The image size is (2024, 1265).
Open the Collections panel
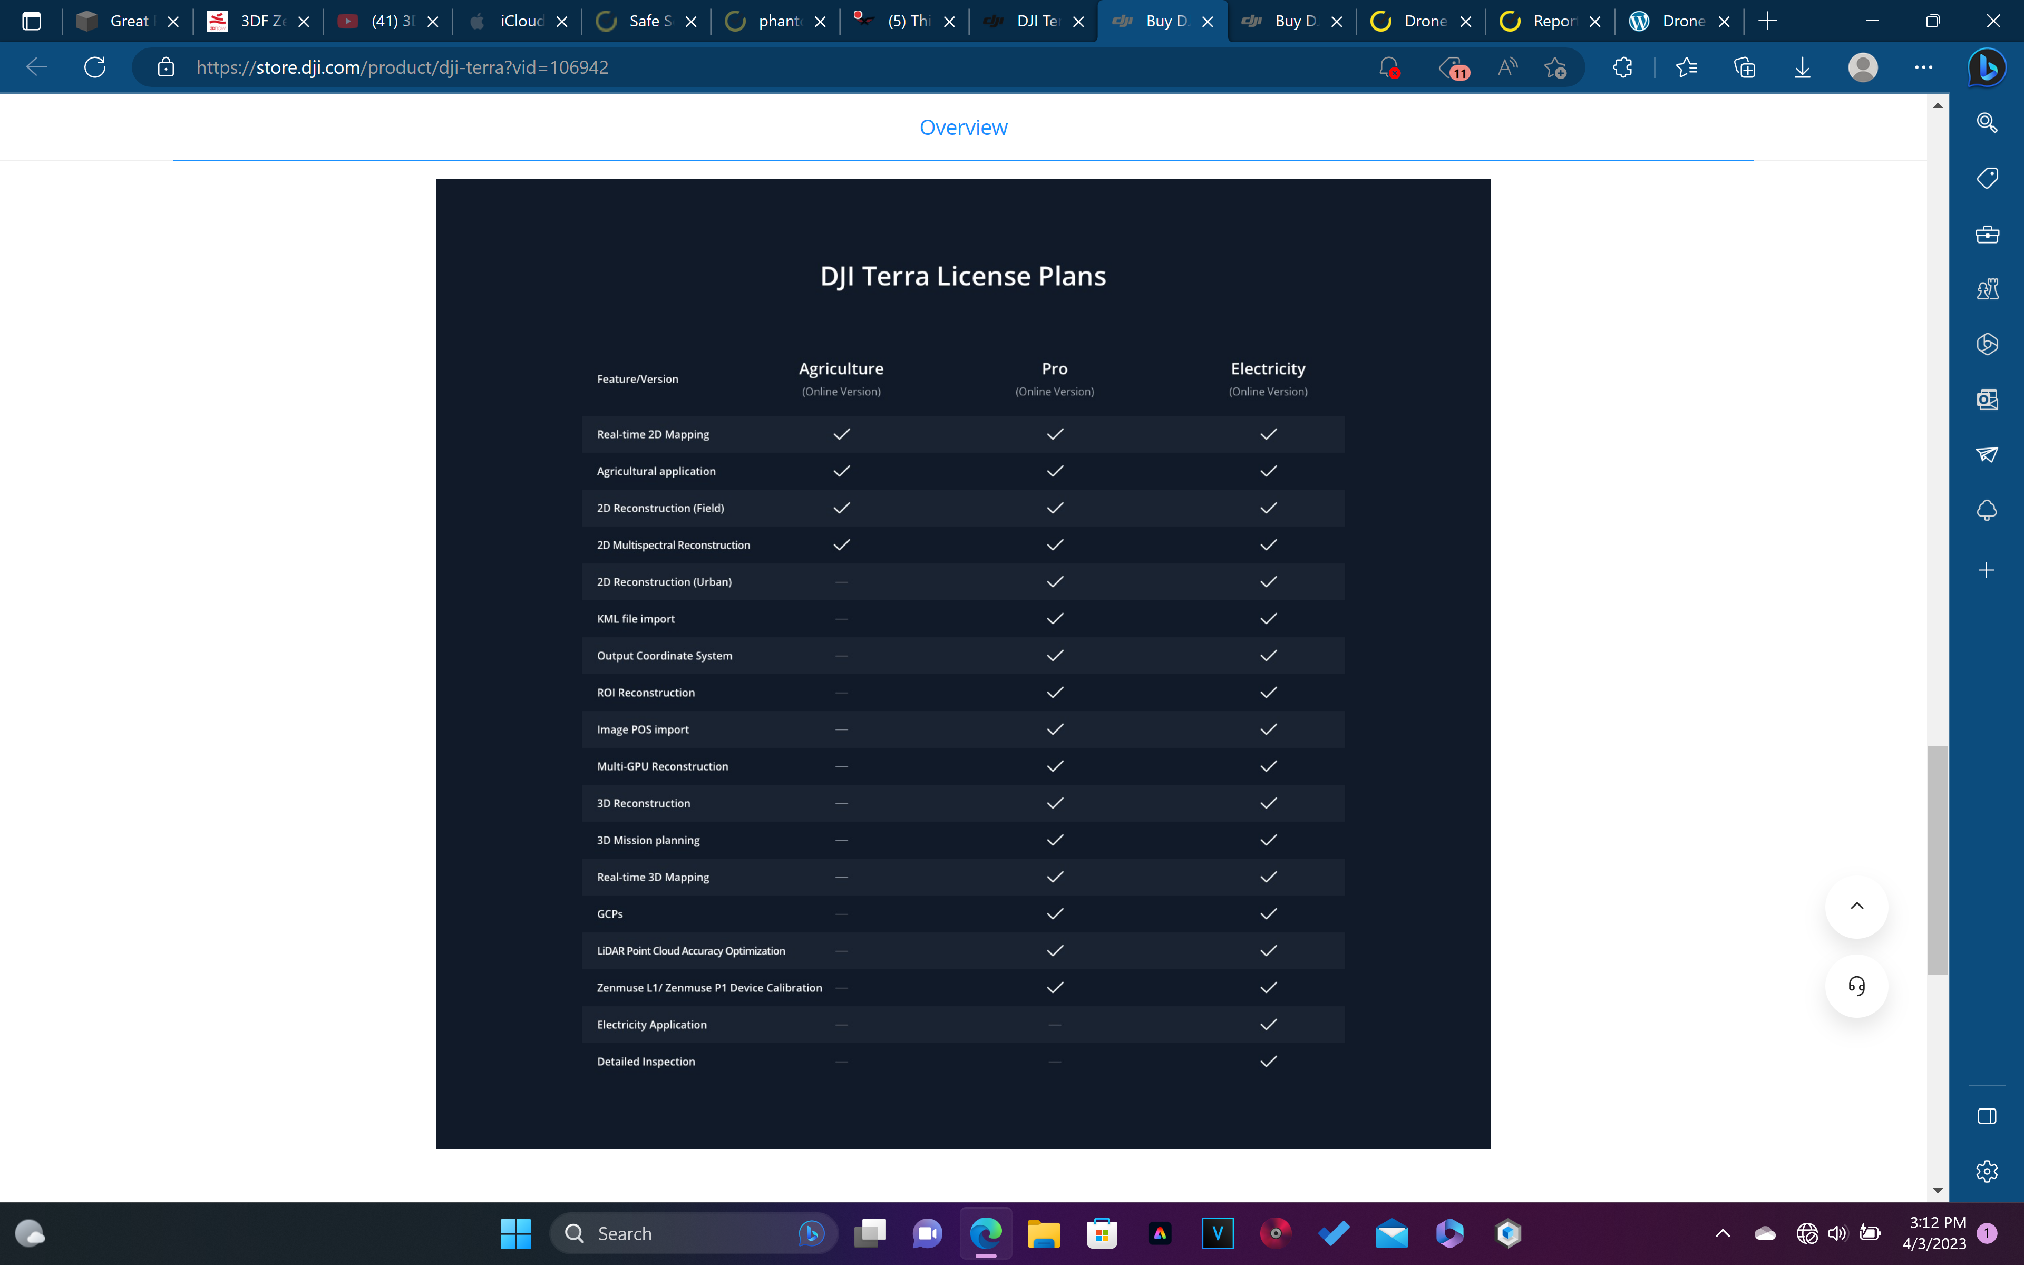click(x=1745, y=67)
